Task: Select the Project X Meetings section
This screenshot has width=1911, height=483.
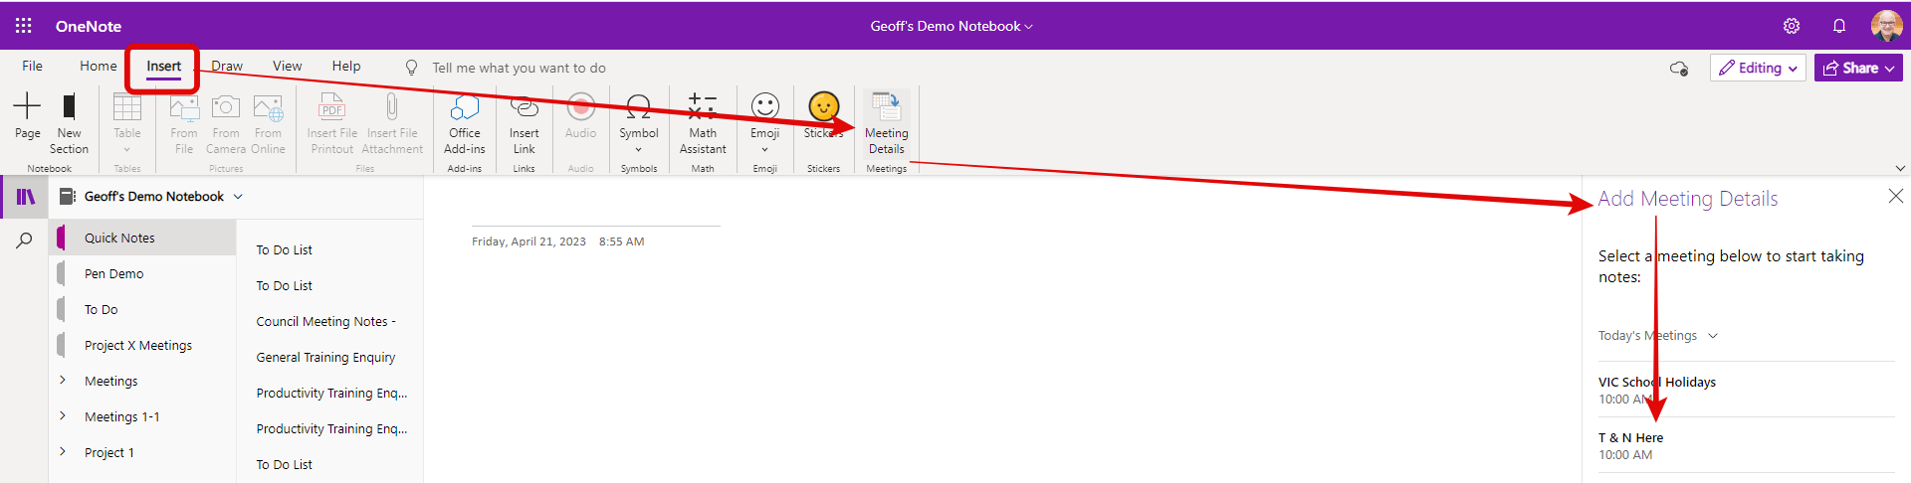Action: pyautogui.click(x=144, y=345)
